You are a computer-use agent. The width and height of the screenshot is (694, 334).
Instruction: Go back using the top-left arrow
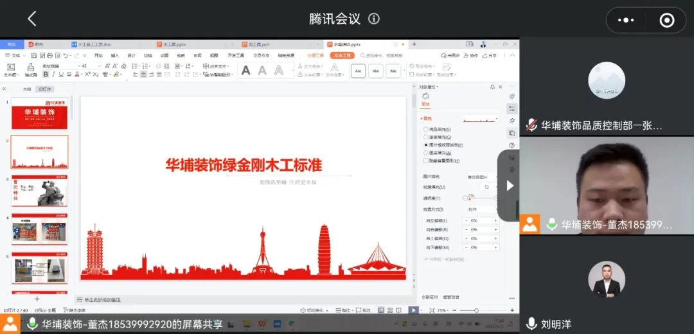tap(32, 19)
